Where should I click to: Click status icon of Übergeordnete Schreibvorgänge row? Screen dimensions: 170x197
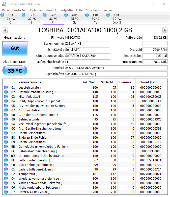click(x=6, y=156)
